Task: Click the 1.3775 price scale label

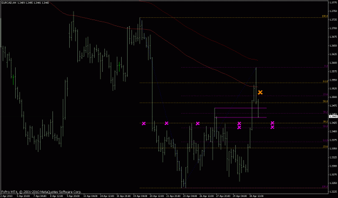Action: click(334, 3)
